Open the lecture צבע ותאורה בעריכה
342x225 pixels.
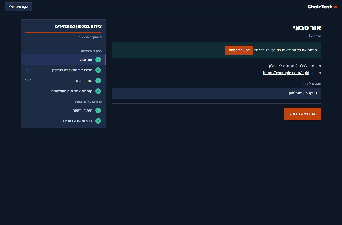click(x=63, y=121)
